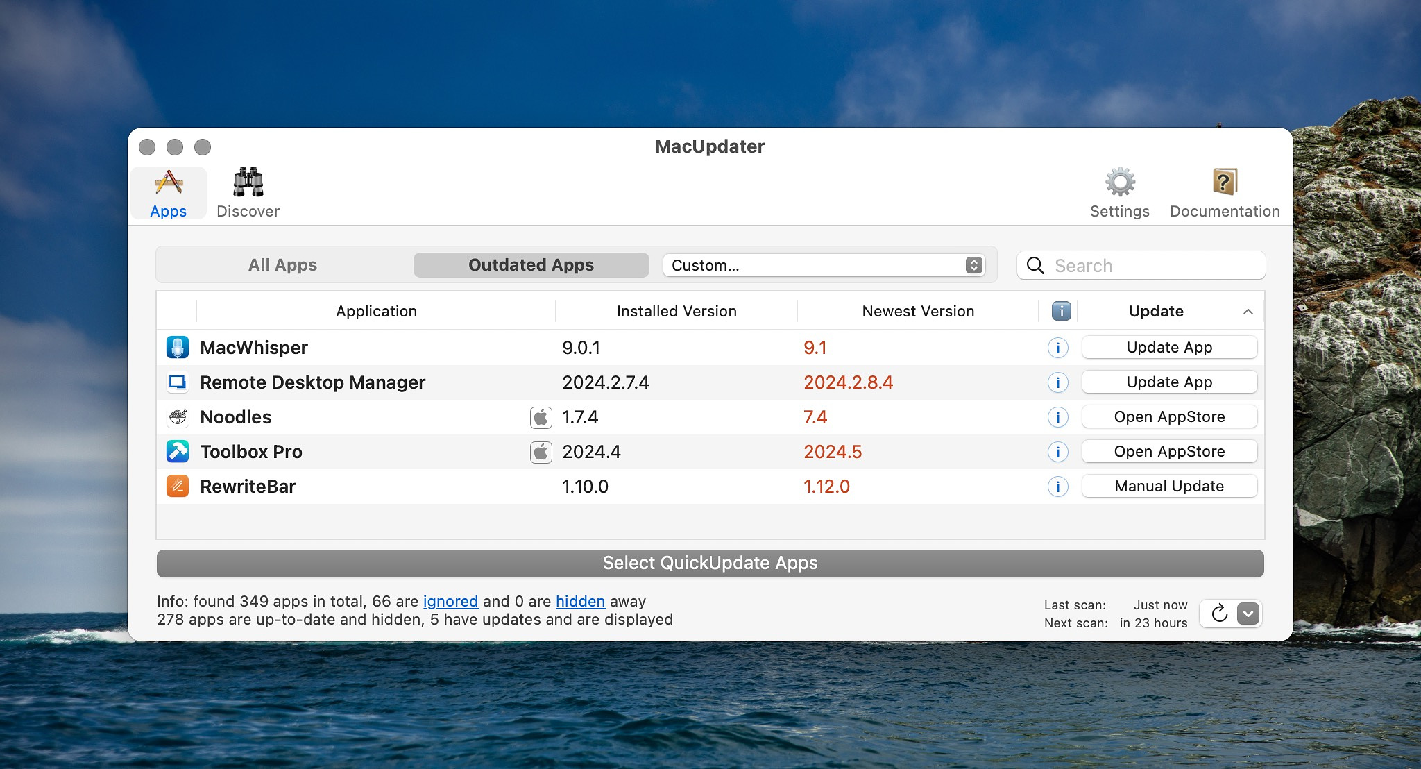1421x769 pixels.
Task: Click installed version 1.10.0
Action: [585, 487]
